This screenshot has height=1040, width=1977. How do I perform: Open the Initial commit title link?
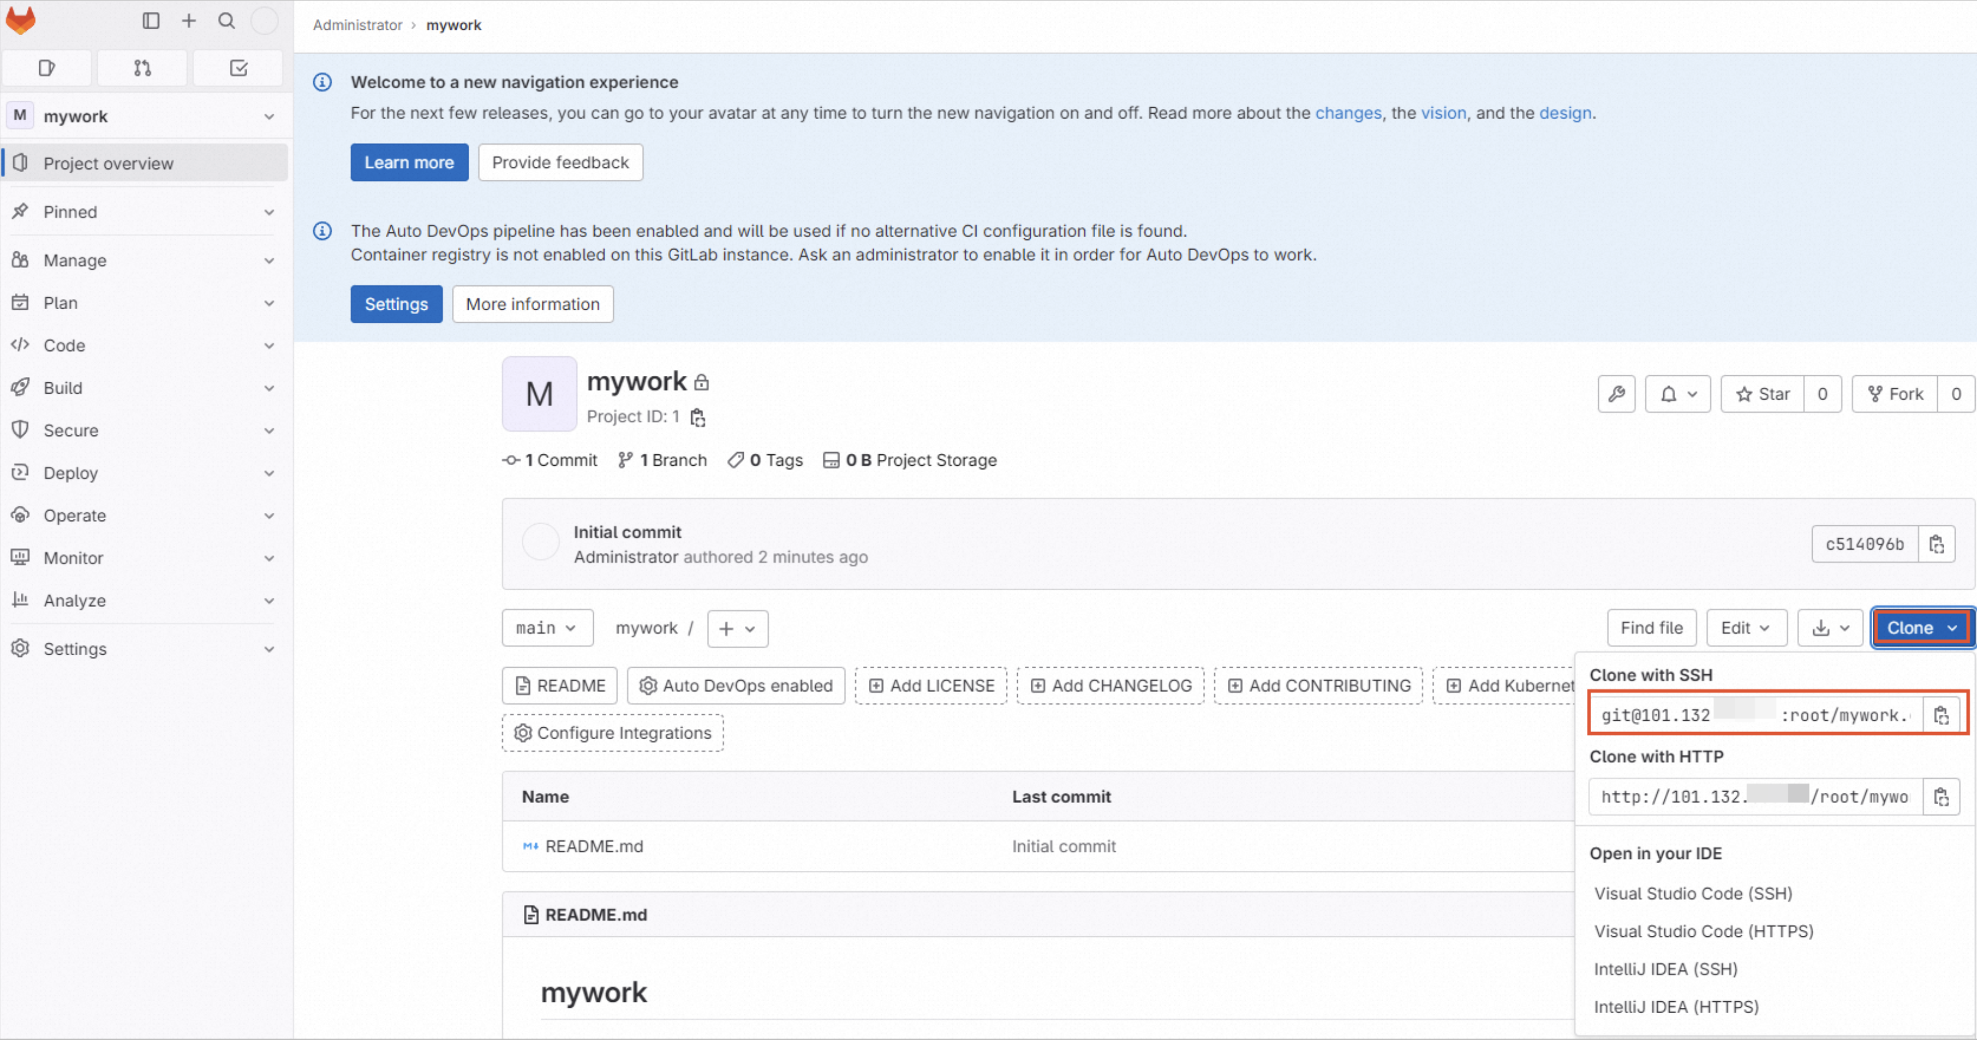point(627,533)
